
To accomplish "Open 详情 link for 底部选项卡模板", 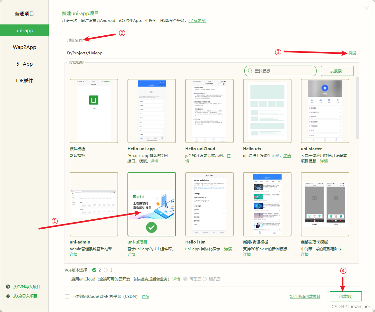I will point(305,254).
